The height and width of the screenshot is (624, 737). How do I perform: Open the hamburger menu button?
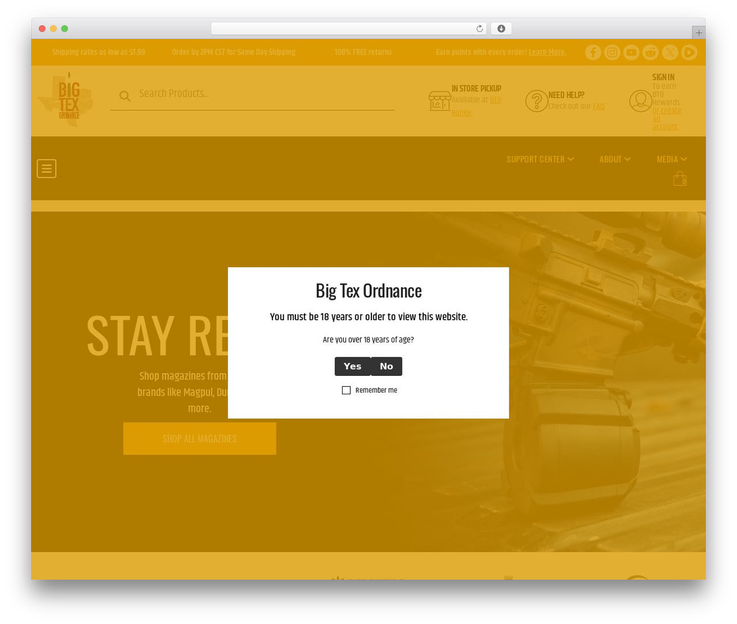47,169
